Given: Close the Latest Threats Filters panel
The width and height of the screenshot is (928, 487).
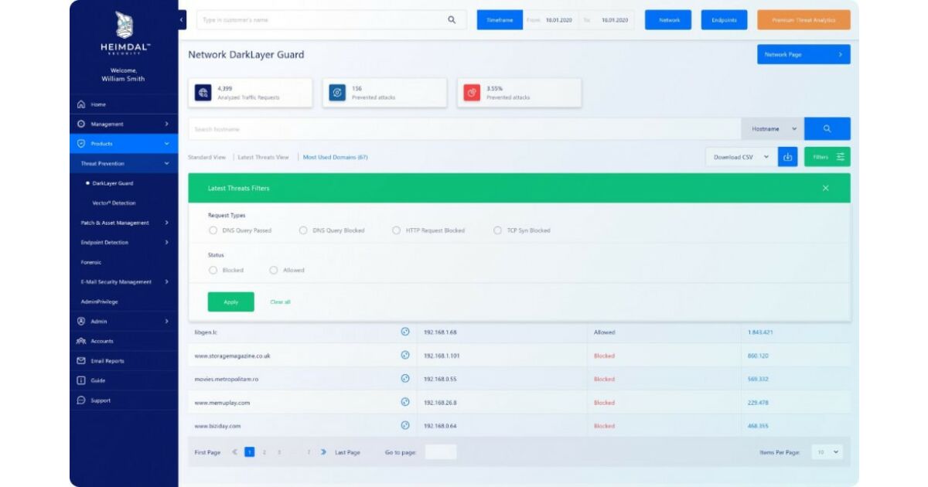Looking at the screenshot, I should [825, 188].
